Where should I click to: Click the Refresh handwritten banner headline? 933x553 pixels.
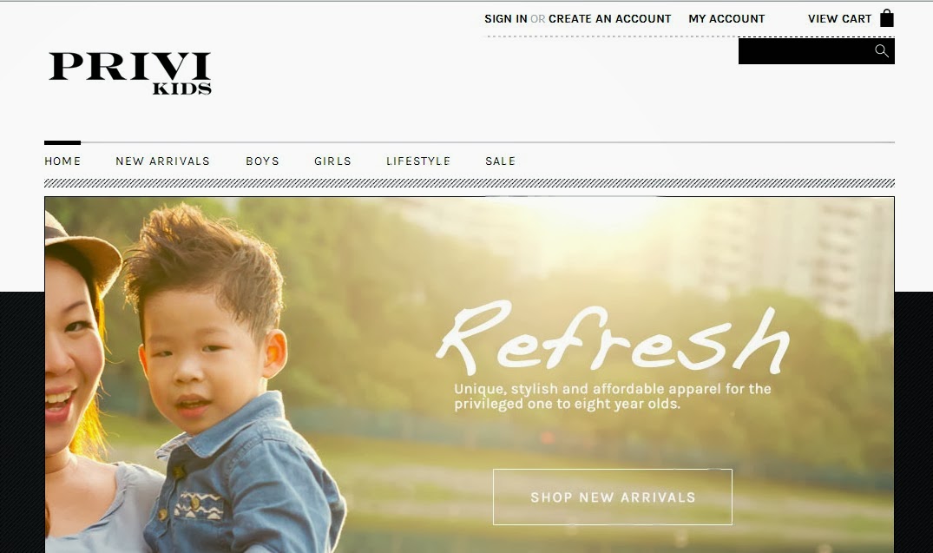pyautogui.click(x=613, y=338)
